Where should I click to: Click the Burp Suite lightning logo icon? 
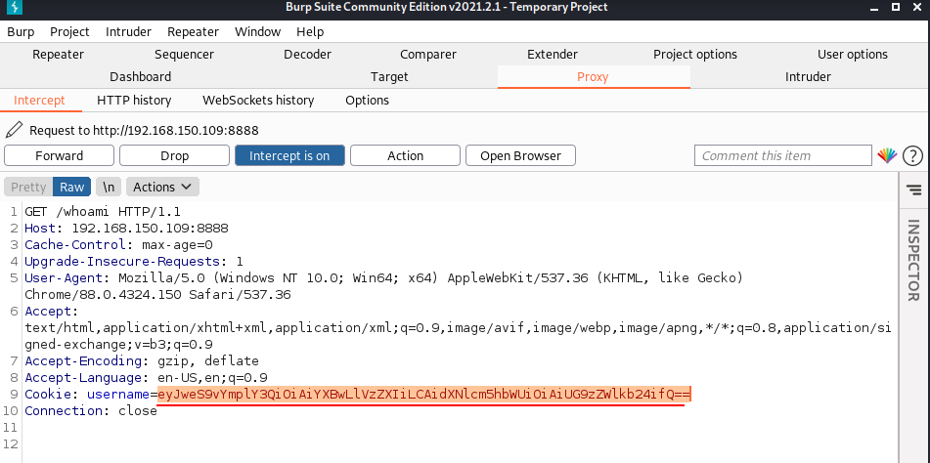(15, 9)
